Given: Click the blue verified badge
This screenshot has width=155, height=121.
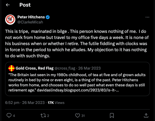Looking at the screenshot, I should 48,17.
